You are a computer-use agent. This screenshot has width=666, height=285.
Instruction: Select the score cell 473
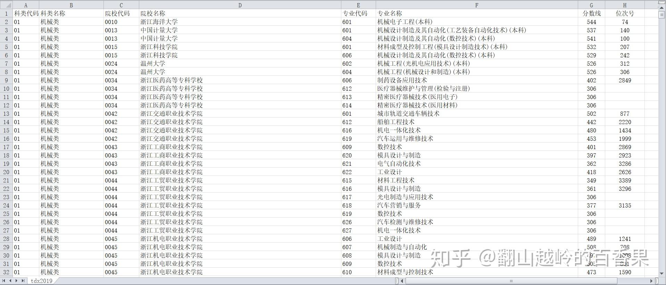pyautogui.click(x=591, y=272)
